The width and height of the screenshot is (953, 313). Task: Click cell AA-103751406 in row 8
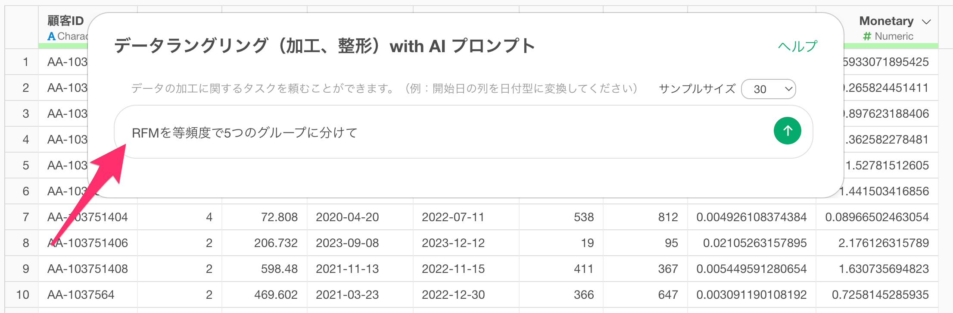click(x=88, y=243)
